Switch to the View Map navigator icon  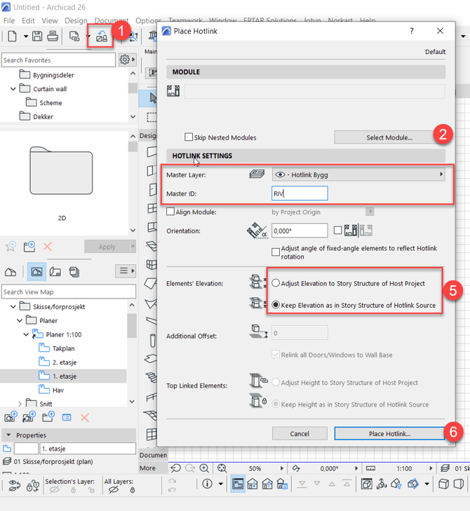tap(36, 271)
